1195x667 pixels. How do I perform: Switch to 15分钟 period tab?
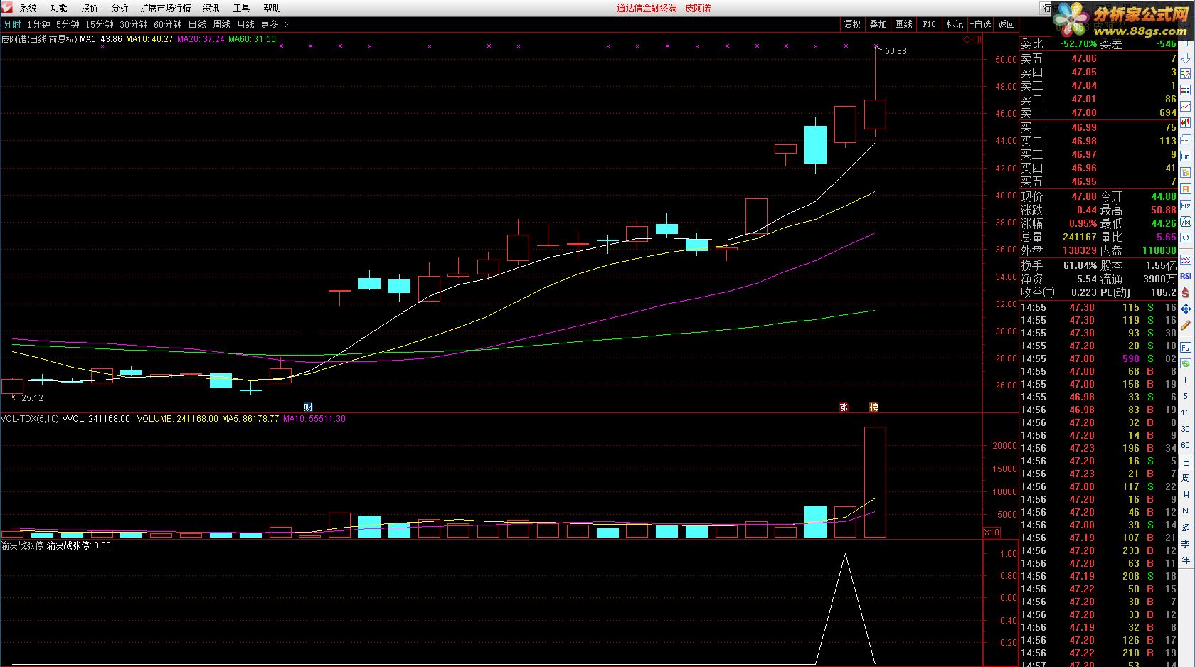pyautogui.click(x=100, y=24)
